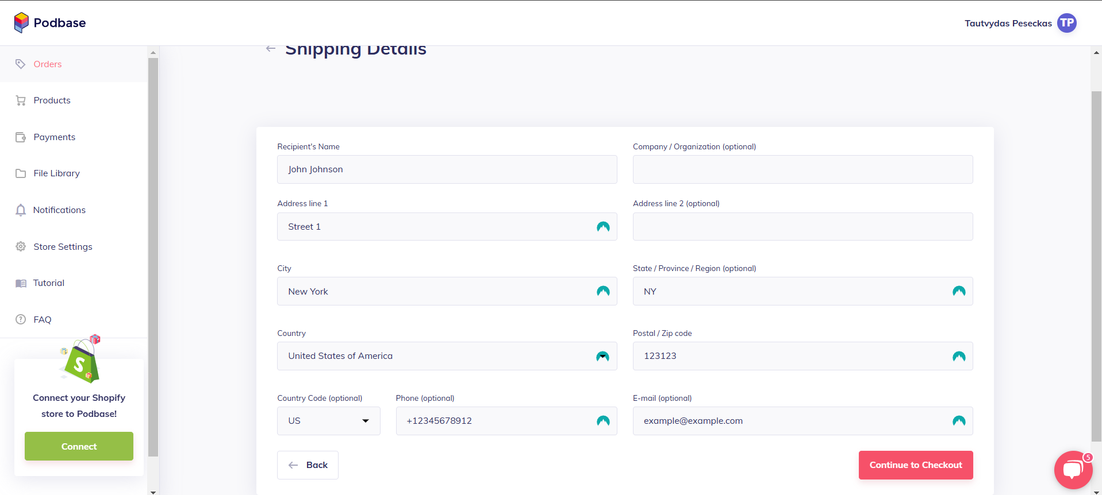Click the green Connect button
Image resolution: width=1102 pixels, height=495 pixels.
click(x=79, y=446)
